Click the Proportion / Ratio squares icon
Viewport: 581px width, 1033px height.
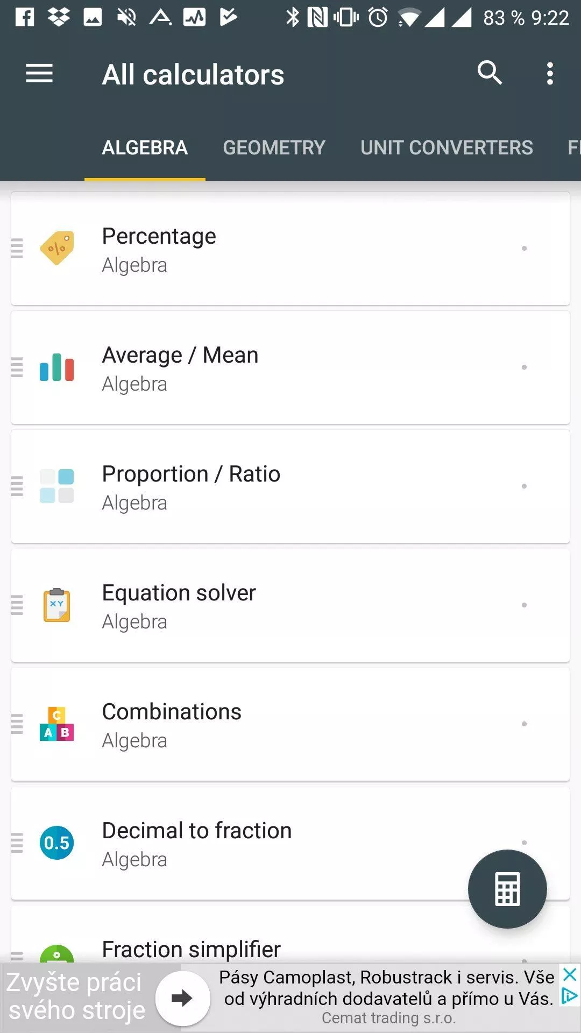pyautogui.click(x=57, y=486)
